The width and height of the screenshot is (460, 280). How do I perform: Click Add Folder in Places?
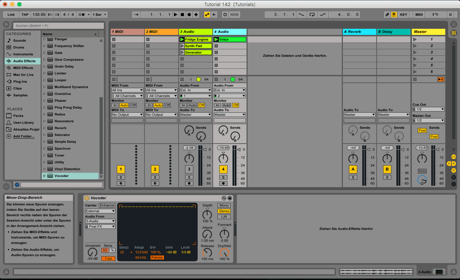(24, 136)
